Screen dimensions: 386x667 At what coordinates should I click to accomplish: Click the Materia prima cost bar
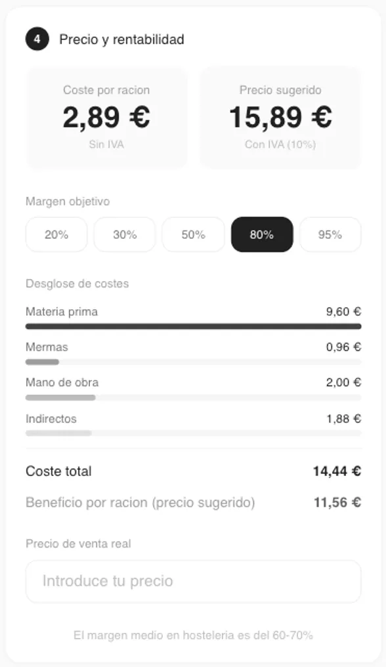coord(193,326)
